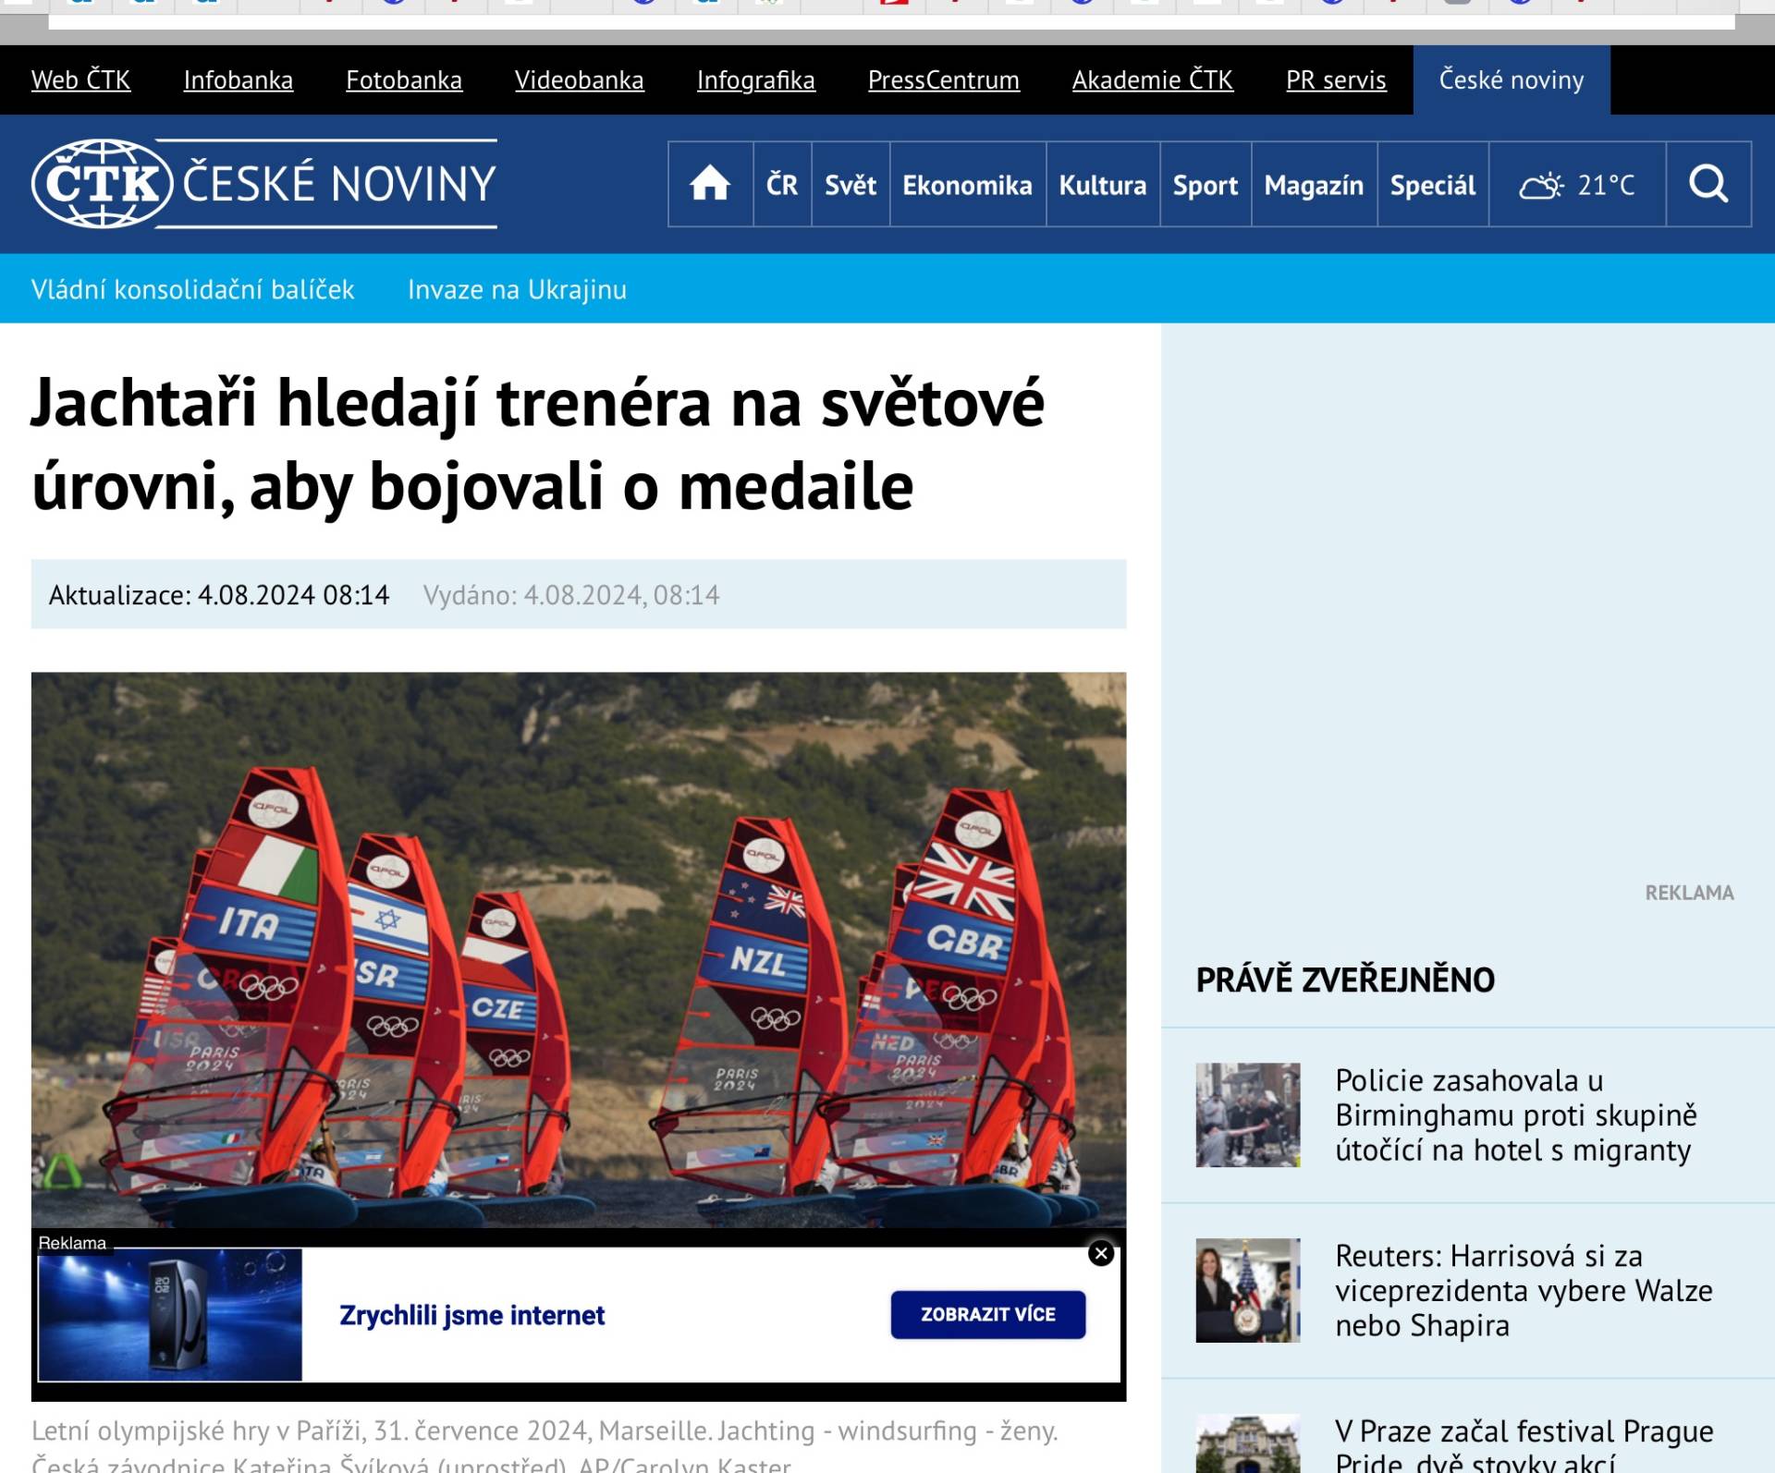Switch to the České noviny tab
This screenshot has width=1775, height=1473.
tap(1511, 80)
